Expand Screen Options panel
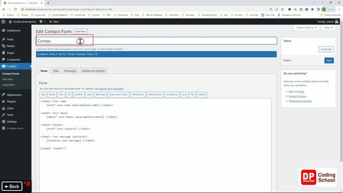The image size is (343, 193). pos(306,27)
